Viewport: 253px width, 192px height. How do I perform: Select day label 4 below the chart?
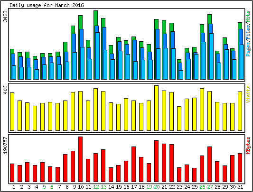pyautogui.click(x=37, y=187)
